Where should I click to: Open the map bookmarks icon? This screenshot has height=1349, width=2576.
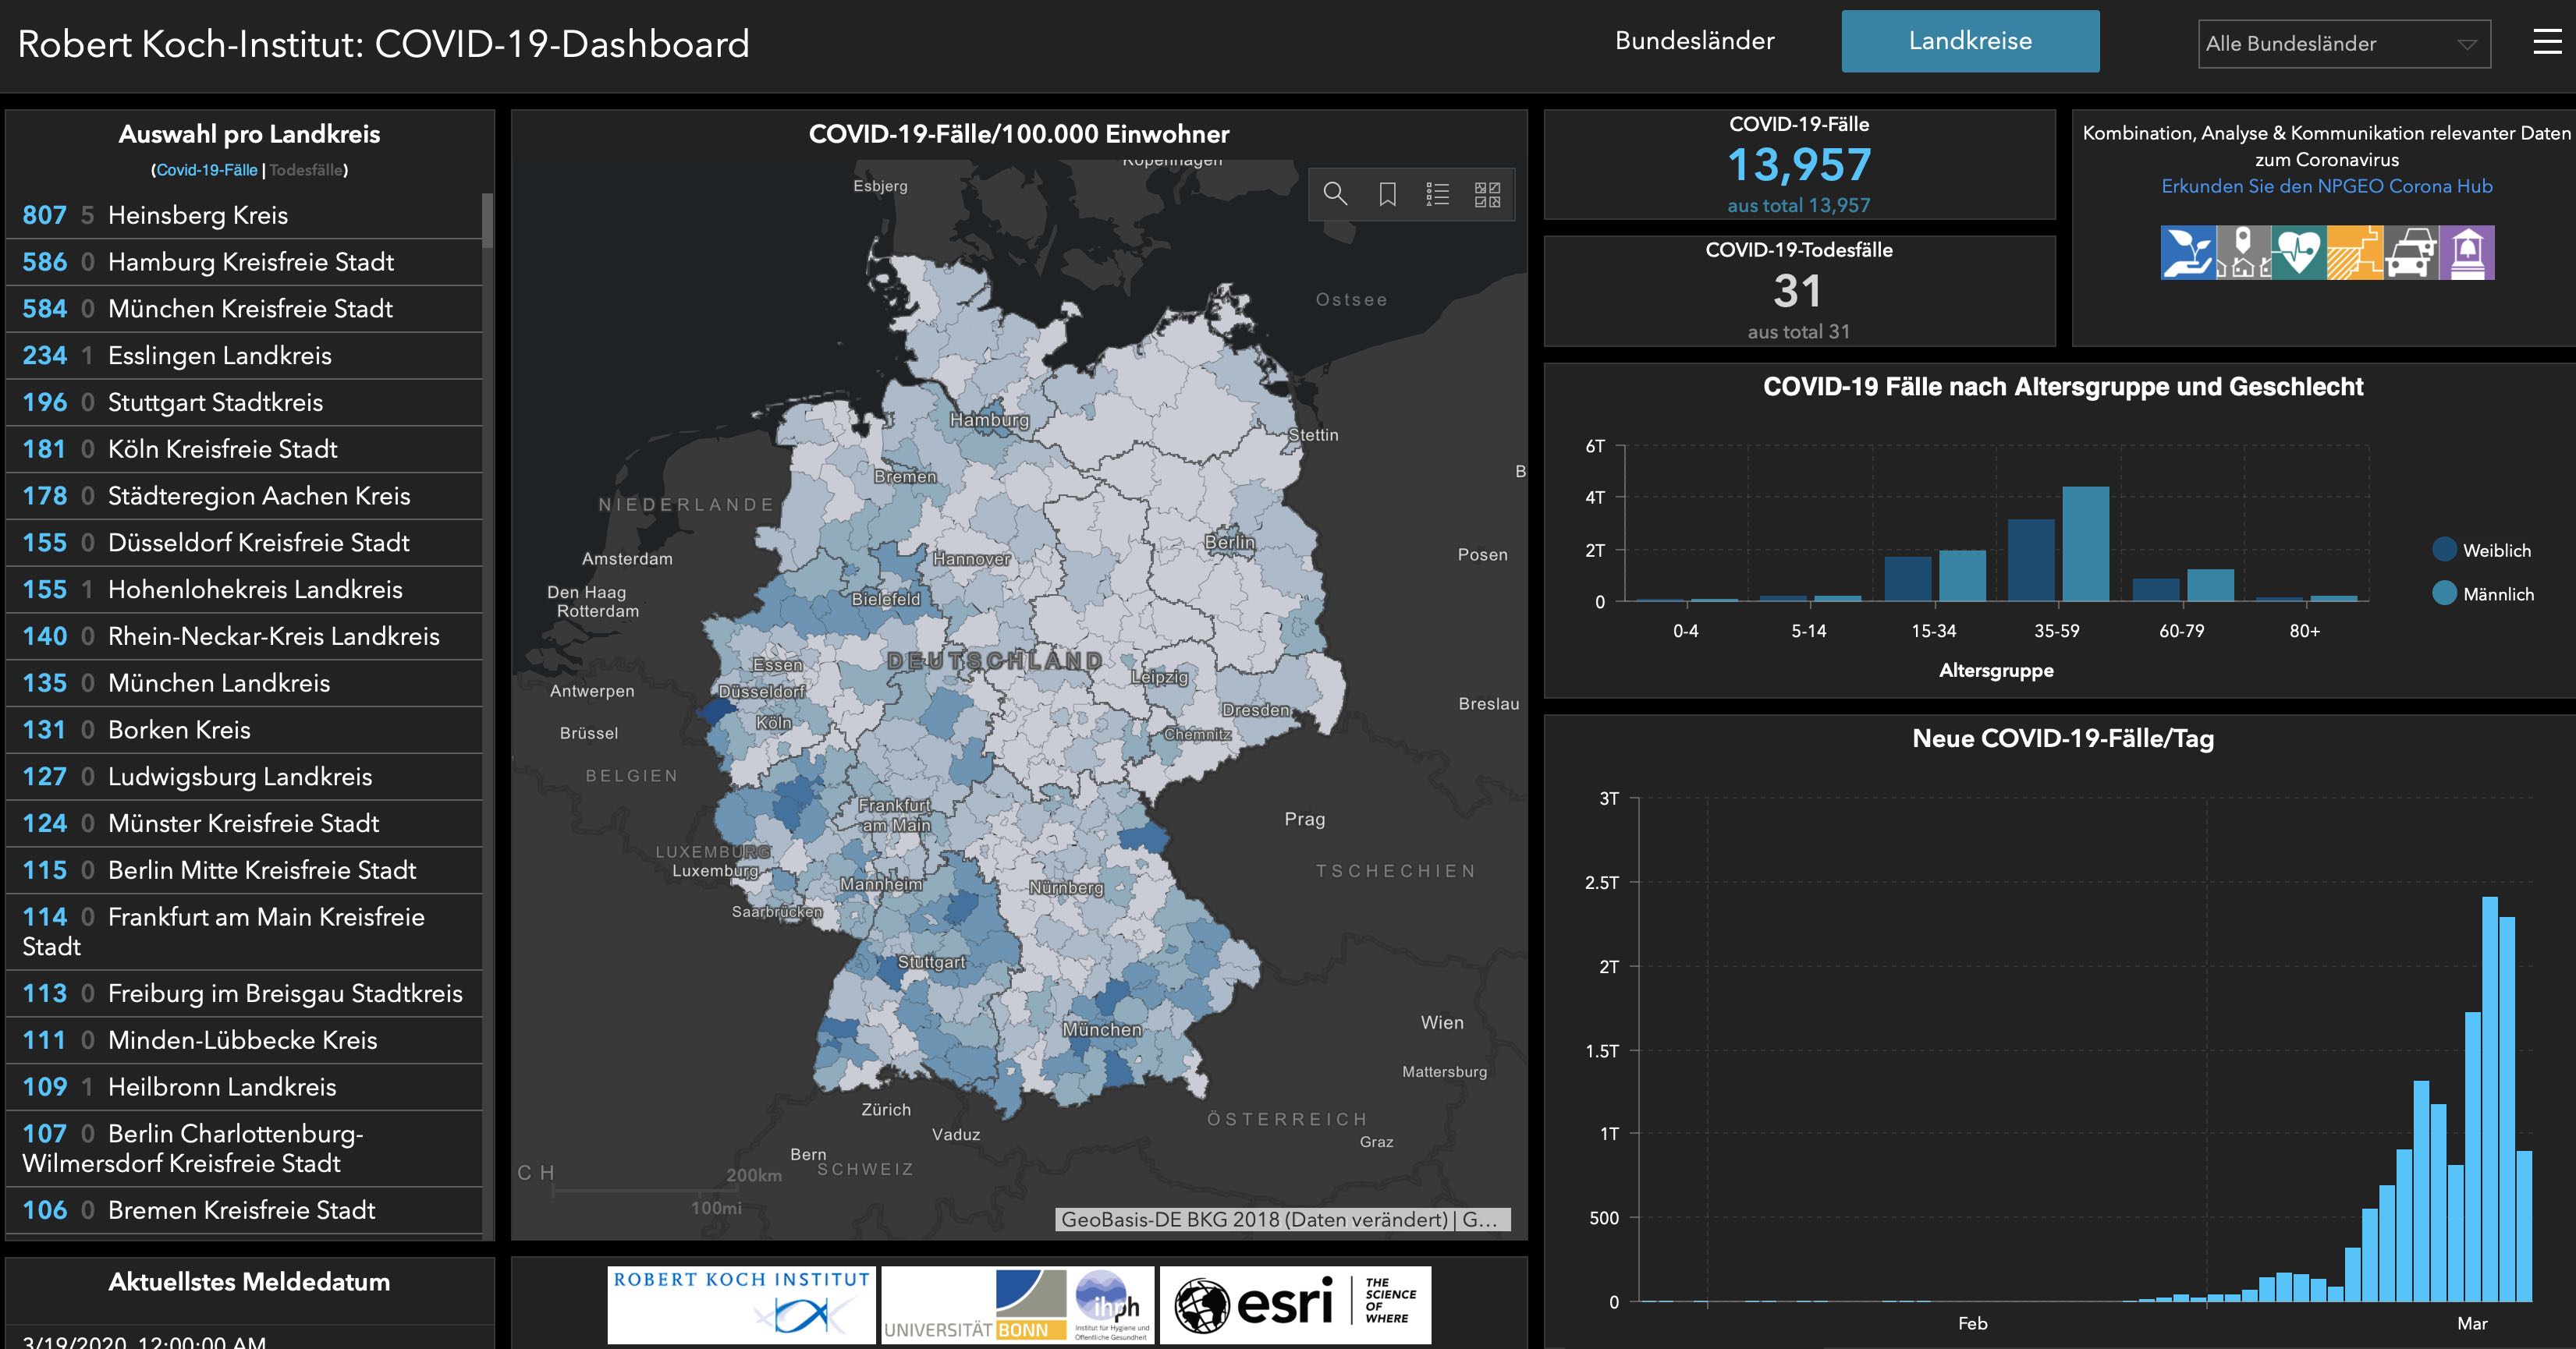point(1387,194)
